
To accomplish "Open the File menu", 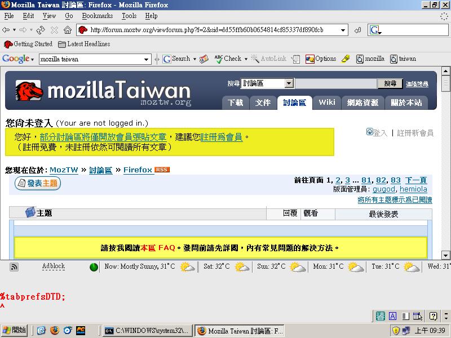I will (x=9, y=16).
